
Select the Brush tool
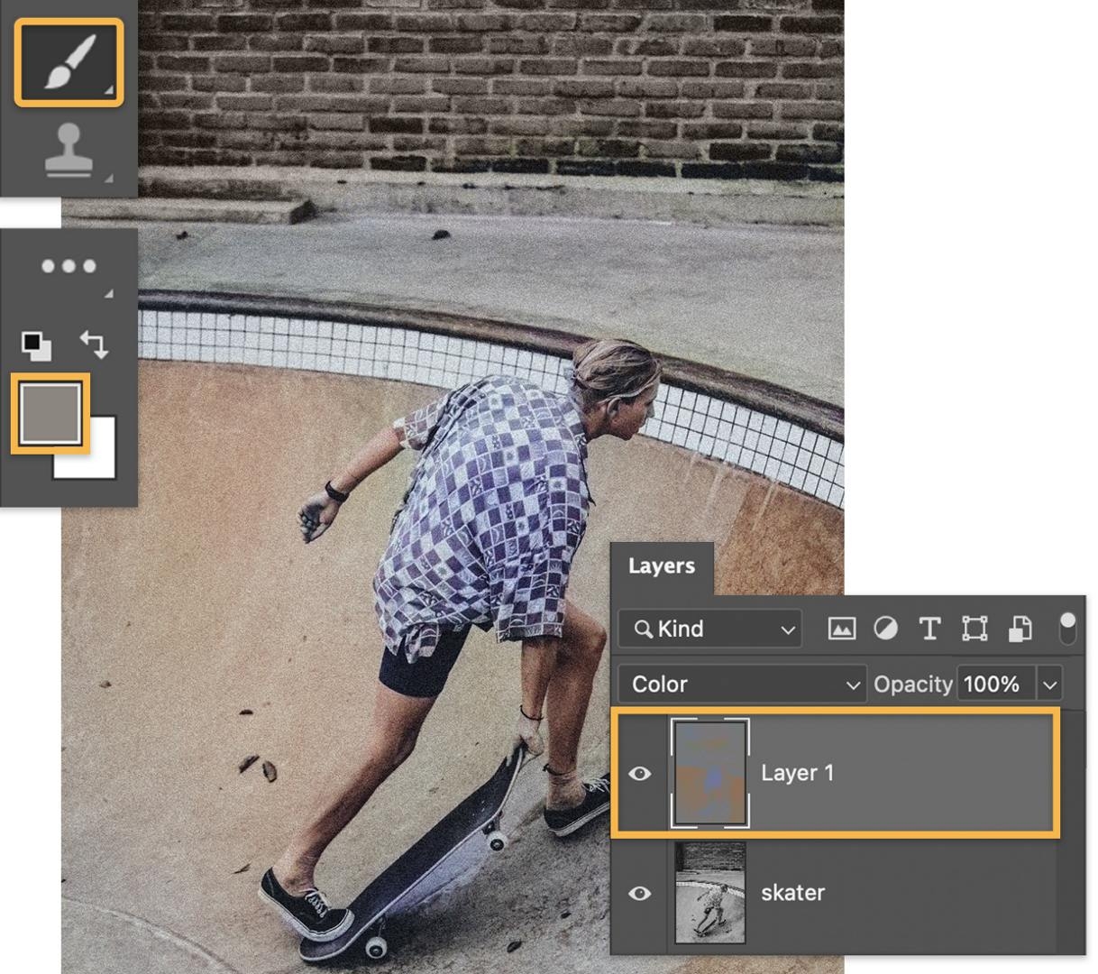[x=68, y=60]
